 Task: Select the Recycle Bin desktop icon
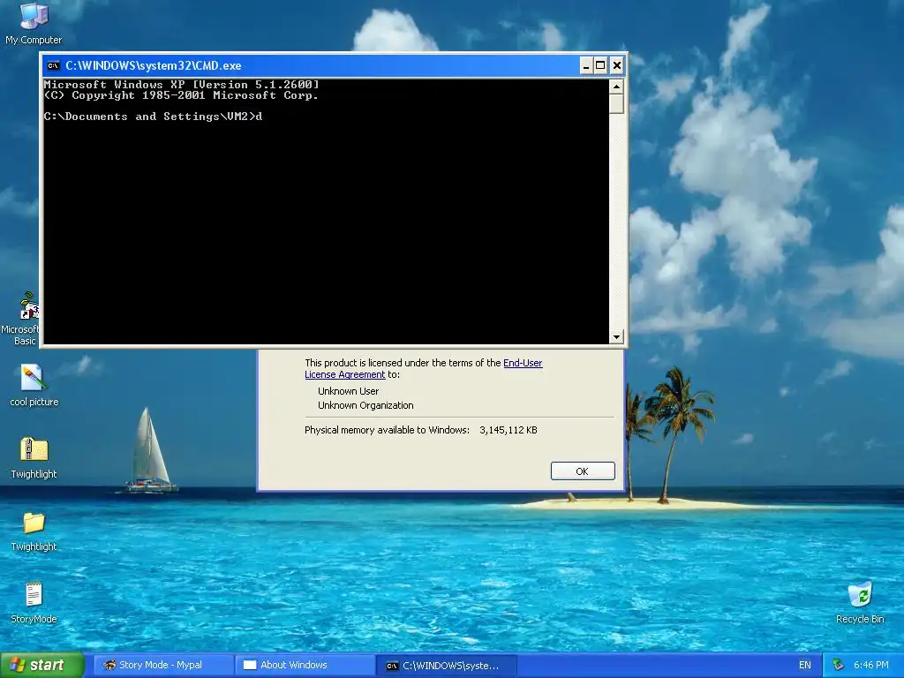[x=860, y=602]
